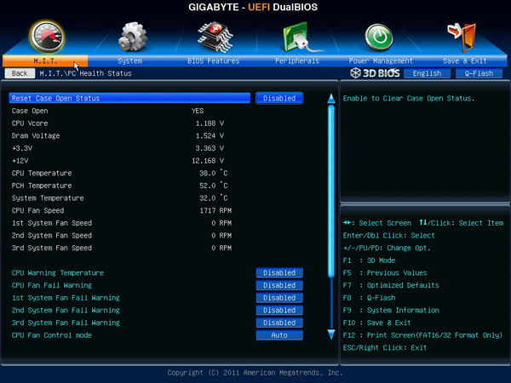
Task: Click the 38.0 °C CPU temperature value
Action: pos(214,173)
